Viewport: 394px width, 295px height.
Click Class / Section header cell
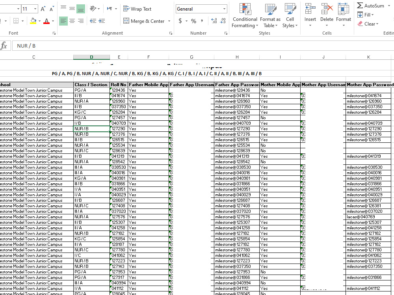coord(91,85)
